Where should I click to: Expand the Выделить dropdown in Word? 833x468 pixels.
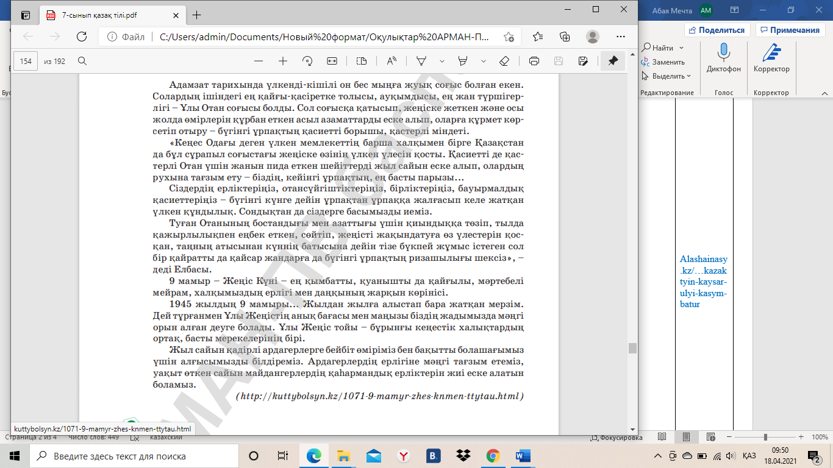click(x=668, y=76)
